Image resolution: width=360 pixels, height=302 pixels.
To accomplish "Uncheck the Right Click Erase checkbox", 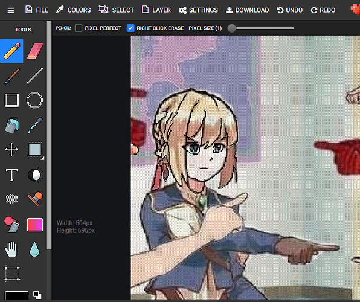I will click(x=130, y=28).
